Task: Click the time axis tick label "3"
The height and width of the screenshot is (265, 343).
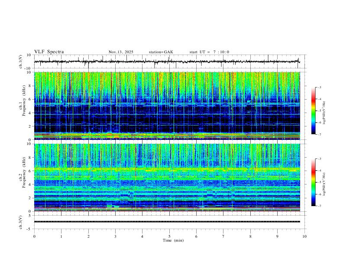Action: pyautogui.click(x=115, y=236)
